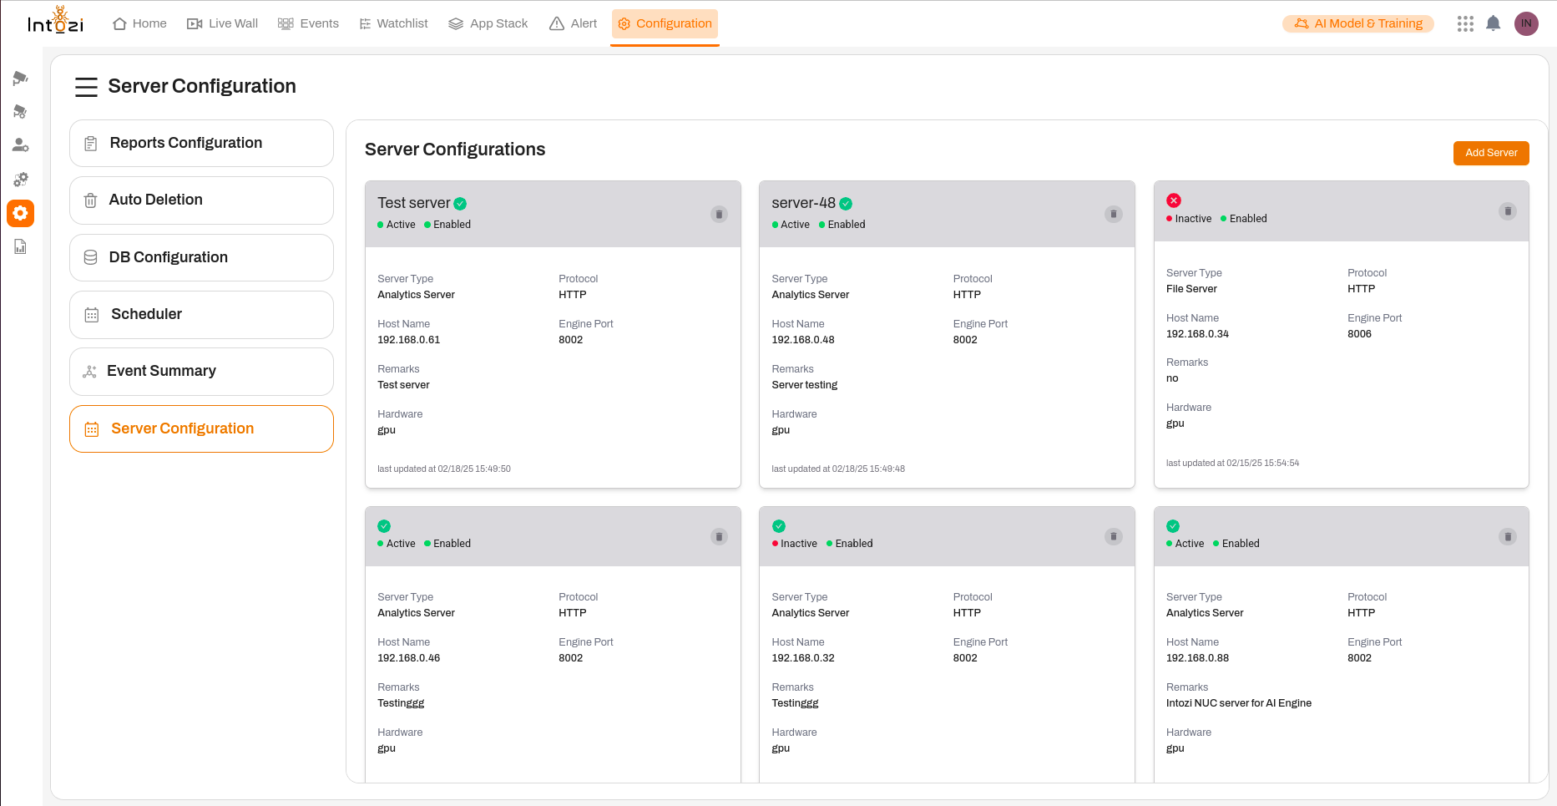Open the Live Wall menu item
Screen dimensions: 1557x806
click(x=222, y=23)
